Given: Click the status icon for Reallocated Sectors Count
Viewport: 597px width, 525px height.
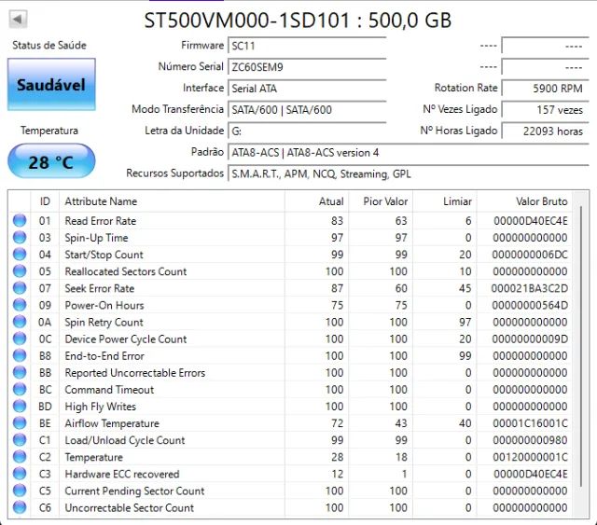Looking at the screenshot, I should pyautogui.click(x=20, y=271).
